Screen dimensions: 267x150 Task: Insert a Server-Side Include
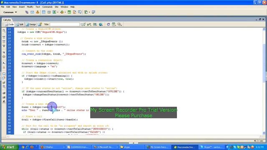tap(74, 12)
